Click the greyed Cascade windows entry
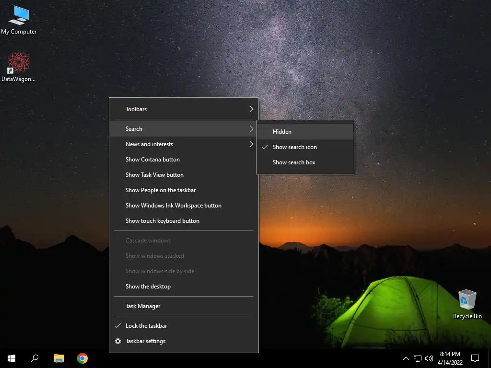This screenshot has width=491, height=368. pyautogui.click(x=184, y=241)
